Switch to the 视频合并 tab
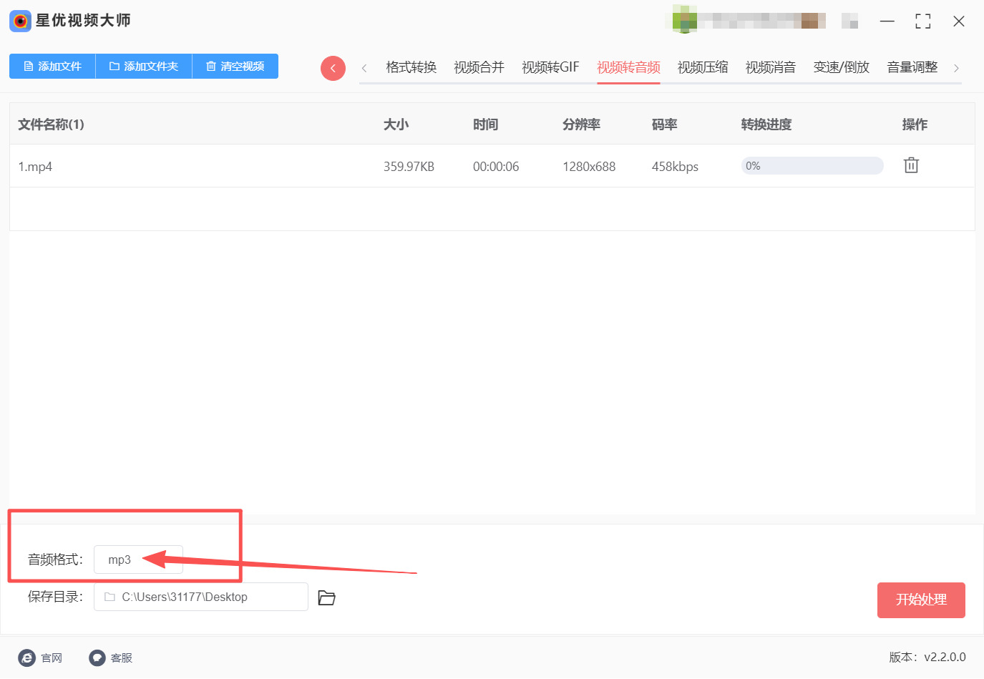Screen dimensions: 984x679 coord(479,67)
